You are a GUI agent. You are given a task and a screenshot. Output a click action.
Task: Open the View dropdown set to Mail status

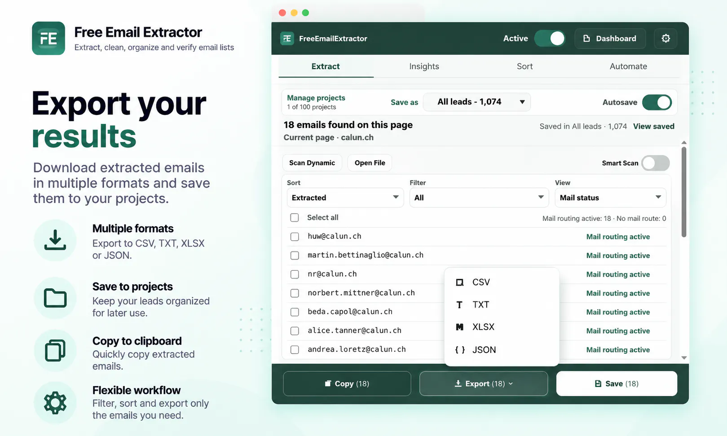point(610,198)
